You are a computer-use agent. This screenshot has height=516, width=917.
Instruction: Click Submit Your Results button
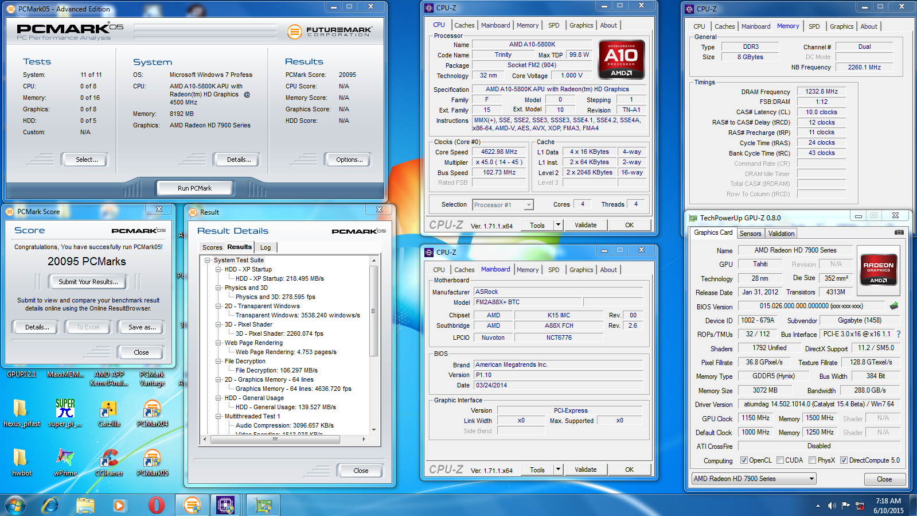[88, 282]
